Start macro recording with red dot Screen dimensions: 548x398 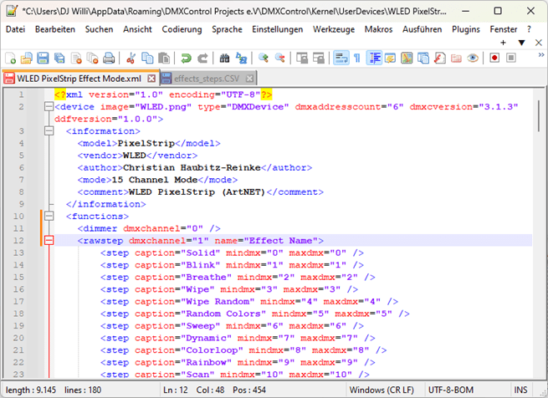coord(494,58)
